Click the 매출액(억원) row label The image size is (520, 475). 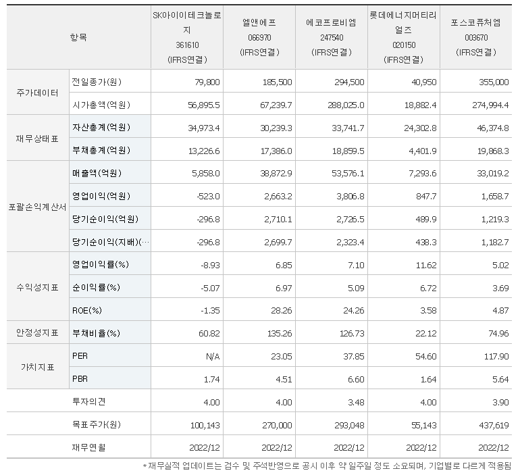[x=97, y=173]
